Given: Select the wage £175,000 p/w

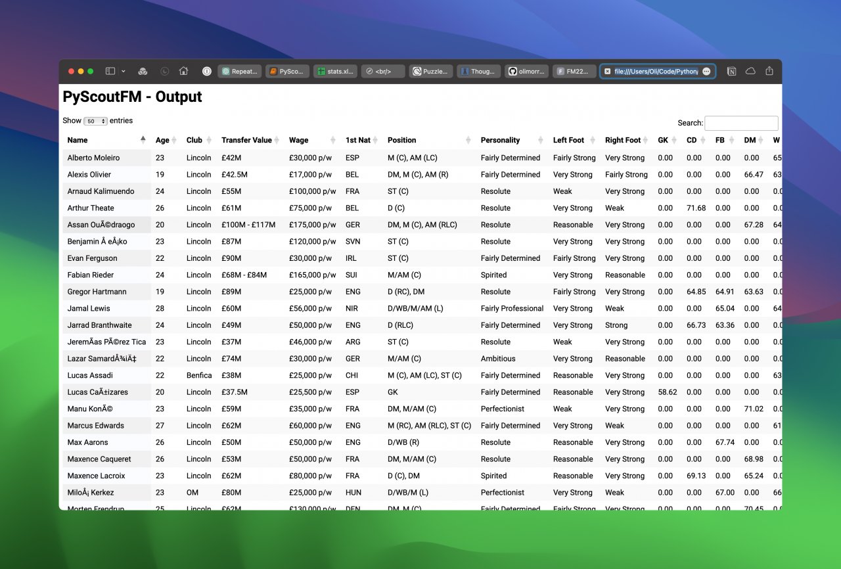Looking at the screenshot, I should [313, 225].
